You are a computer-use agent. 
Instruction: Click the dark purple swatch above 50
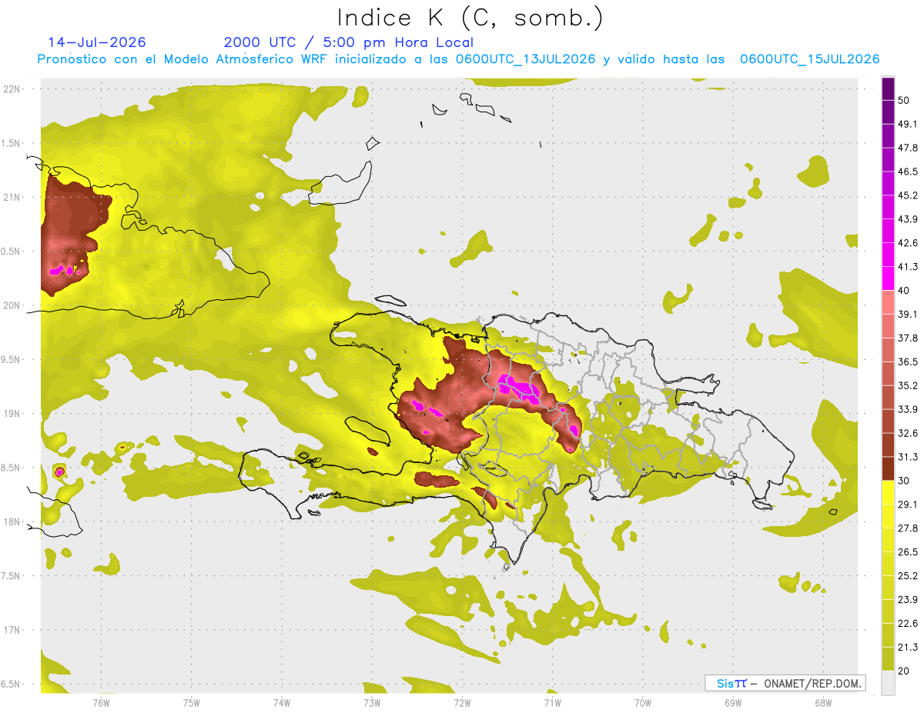coord(888,88)
